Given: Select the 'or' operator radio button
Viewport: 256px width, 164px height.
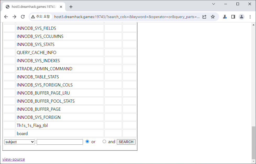Looking at the screenshot, I should [87, 142].
